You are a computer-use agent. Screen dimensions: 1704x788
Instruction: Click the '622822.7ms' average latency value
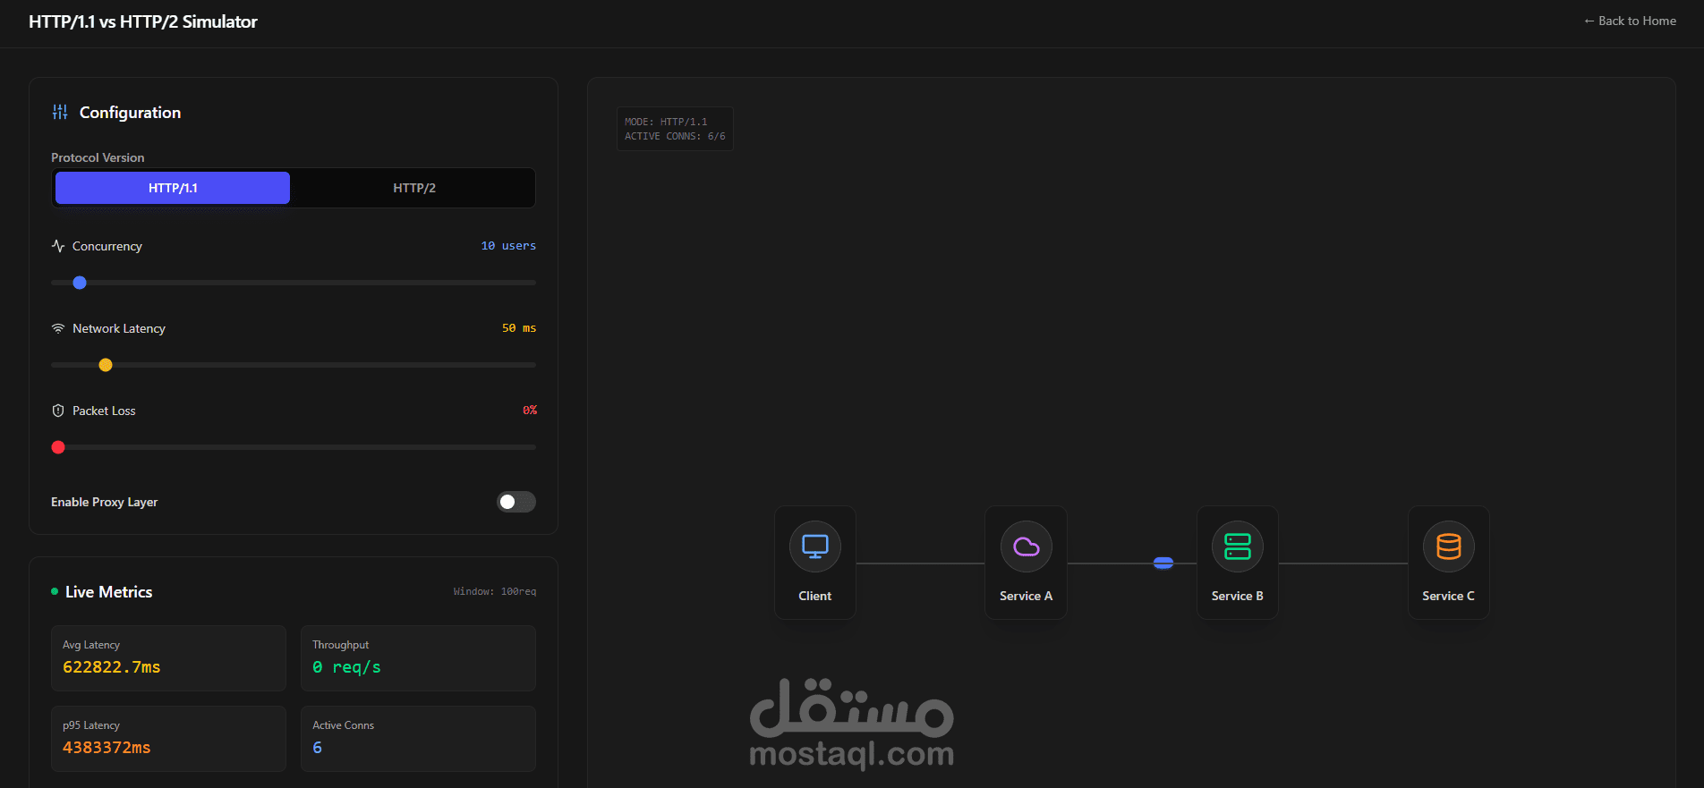(112, 667)
